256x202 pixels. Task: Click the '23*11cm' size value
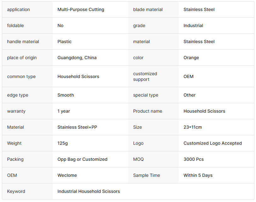pyautogui.click(x=192, y=127)
